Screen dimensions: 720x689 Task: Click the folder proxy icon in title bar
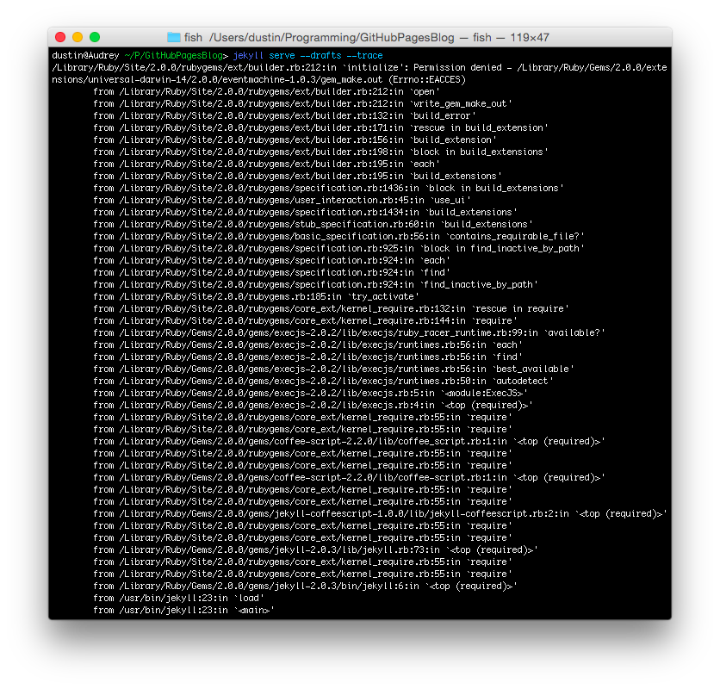tap(174, 37)
